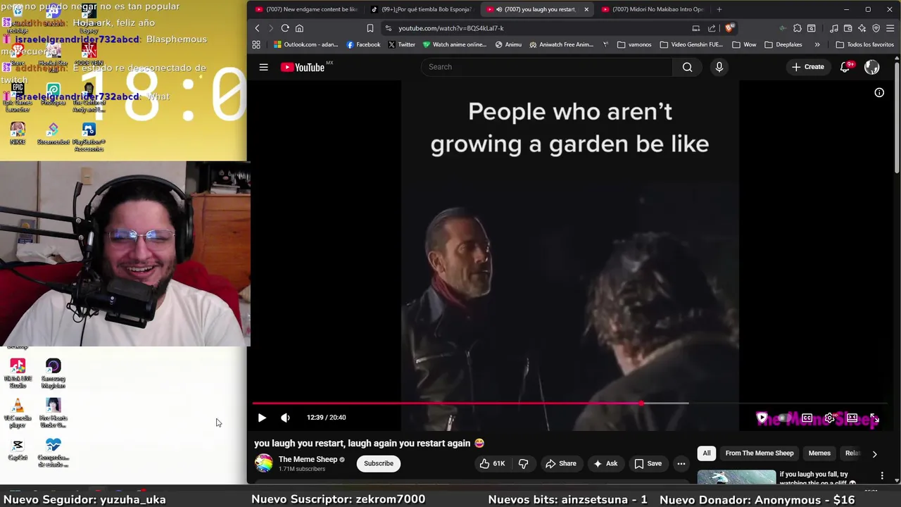Image resolution: width=901 pixels, height=507 pixels.
Task: Switch to the Midori No Makibao tab
Action: coord(652,9)
